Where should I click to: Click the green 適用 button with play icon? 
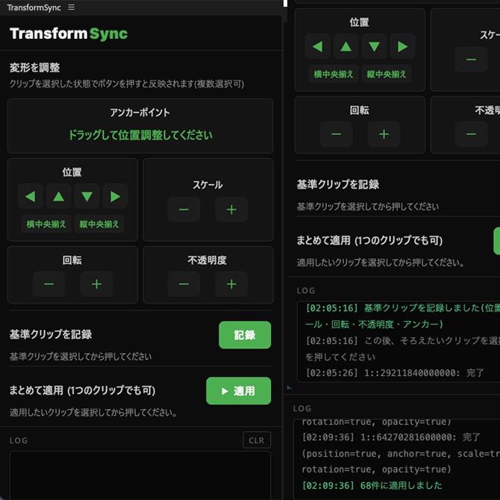[x=239, y=390]
